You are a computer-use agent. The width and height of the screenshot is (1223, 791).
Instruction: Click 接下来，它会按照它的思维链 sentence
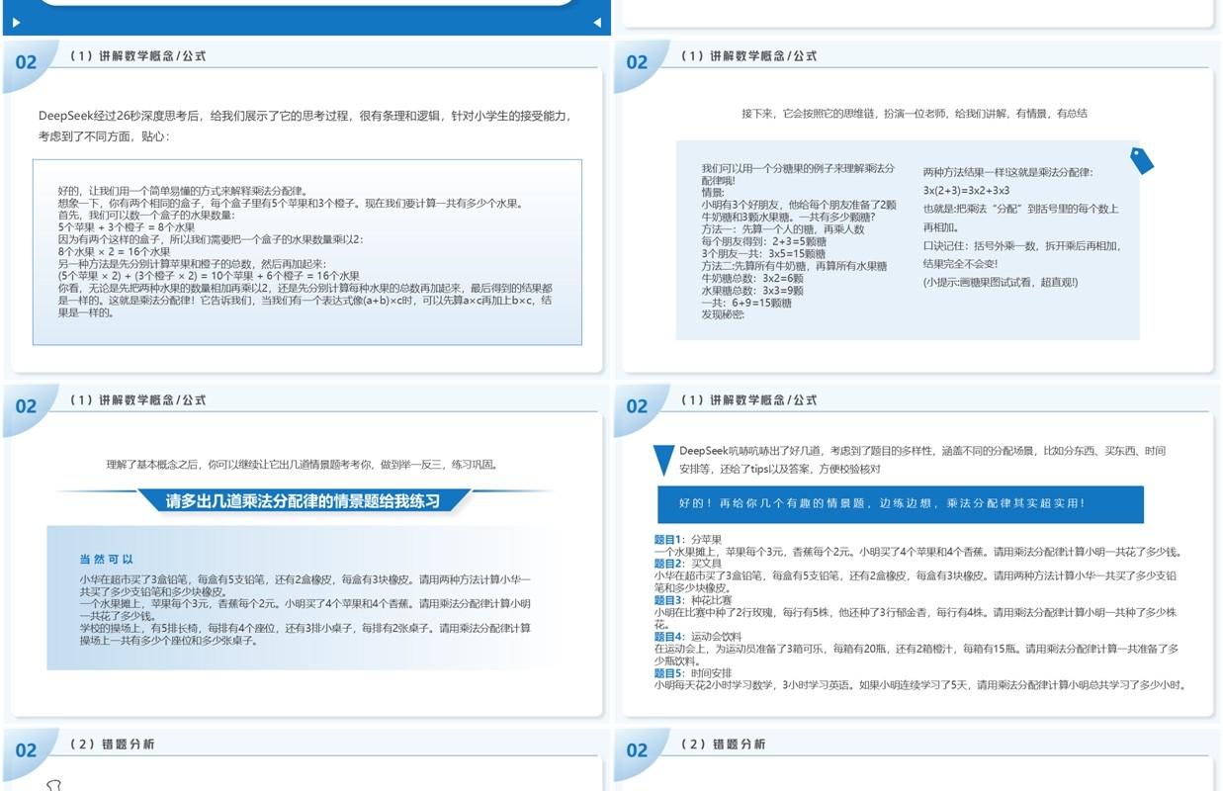click(x=915, y=114)
